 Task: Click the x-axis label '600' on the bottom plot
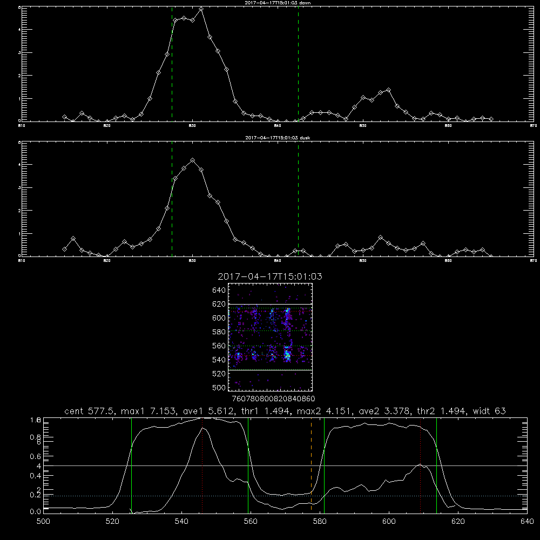(x=389, y=522)
